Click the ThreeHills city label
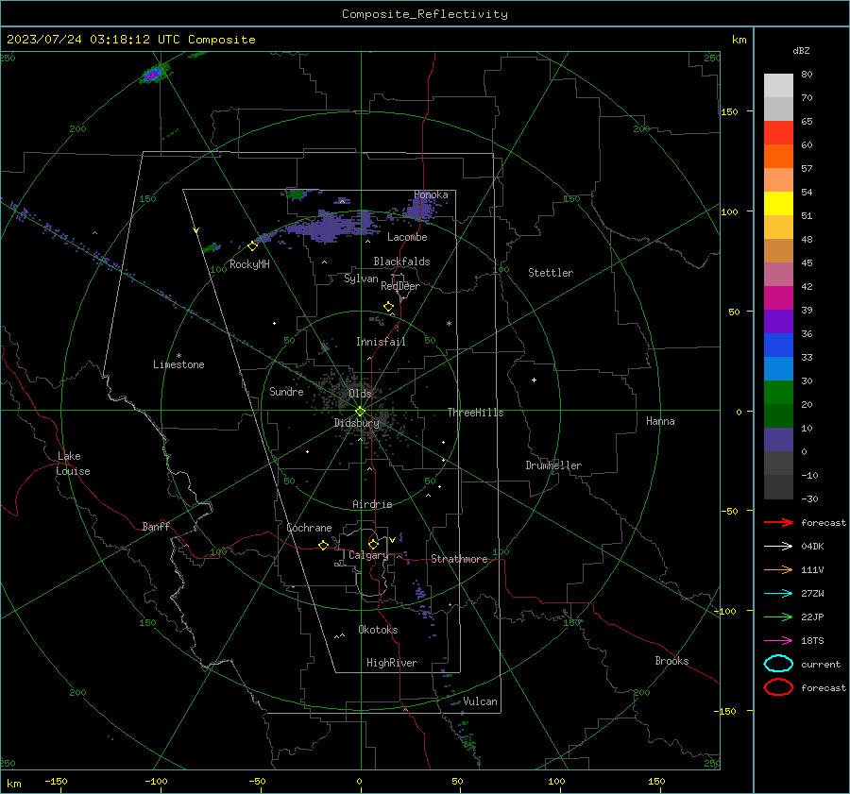 coord(475,413)
